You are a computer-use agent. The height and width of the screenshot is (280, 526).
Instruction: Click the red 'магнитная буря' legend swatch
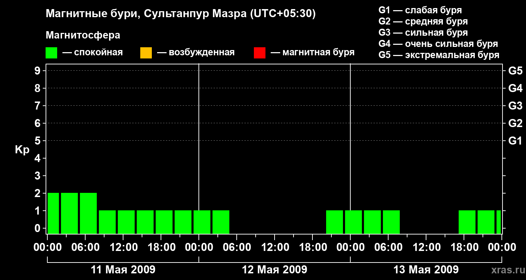coord(259,53)
